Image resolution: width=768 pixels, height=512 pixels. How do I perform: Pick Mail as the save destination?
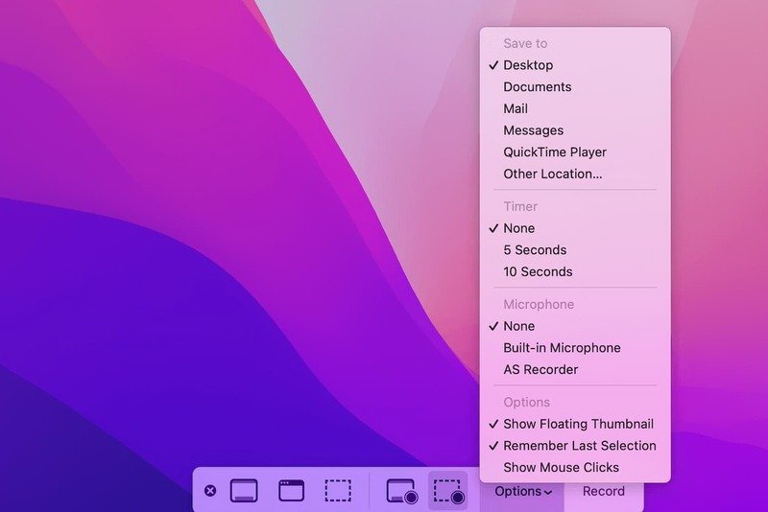click(516, 109)
